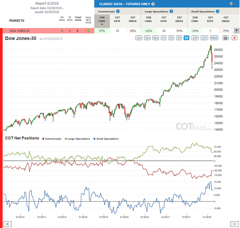This screenshot has width=240, height=228.
Task: Click Large Speculators COT INDEX header
Action: [179, 19]
